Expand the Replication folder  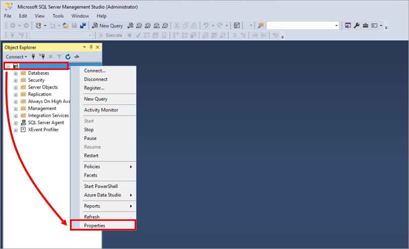pos(16,95)
